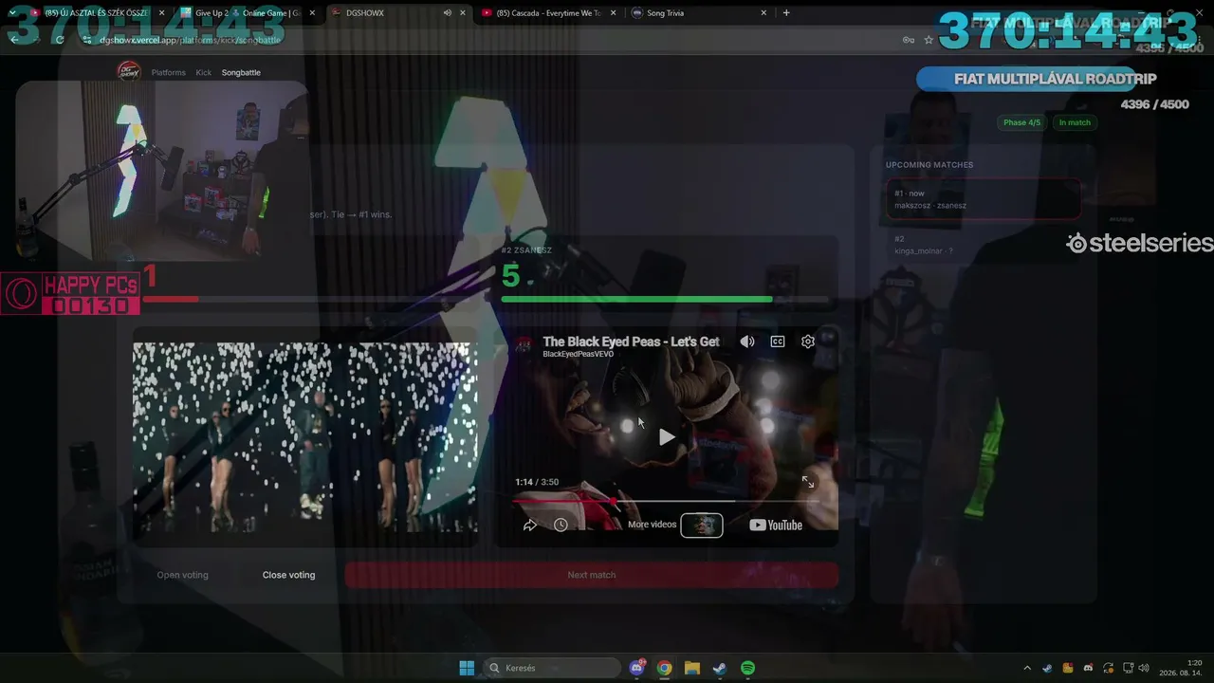Open a new browser tab
Screen dimensions: 1214x683
tap(786, 13)
